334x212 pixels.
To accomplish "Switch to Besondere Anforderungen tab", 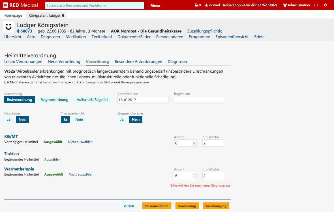I will tap(138, 62).
